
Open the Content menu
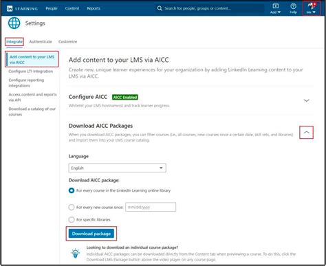pos(72,8)
